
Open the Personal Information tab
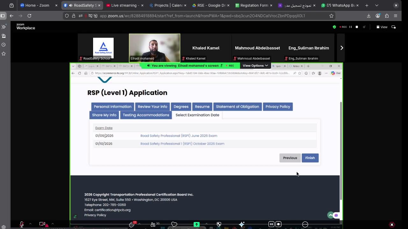pyautogui.click(x=113, y=107)
